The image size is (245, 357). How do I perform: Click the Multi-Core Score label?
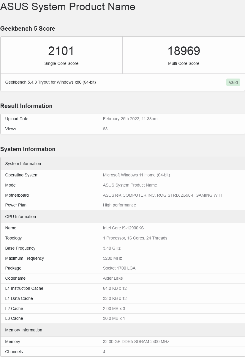coord(184,63)
